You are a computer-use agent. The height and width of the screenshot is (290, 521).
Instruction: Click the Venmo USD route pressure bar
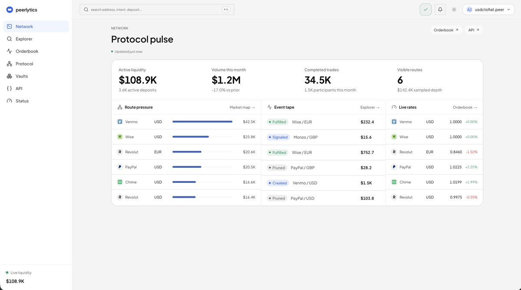click(x=202, y=122)
